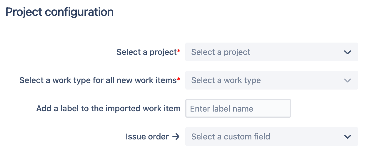Focus the Enter label name input field
This screenshot has width=367, height=155.
pyautogui.click(x=238, y=109)
